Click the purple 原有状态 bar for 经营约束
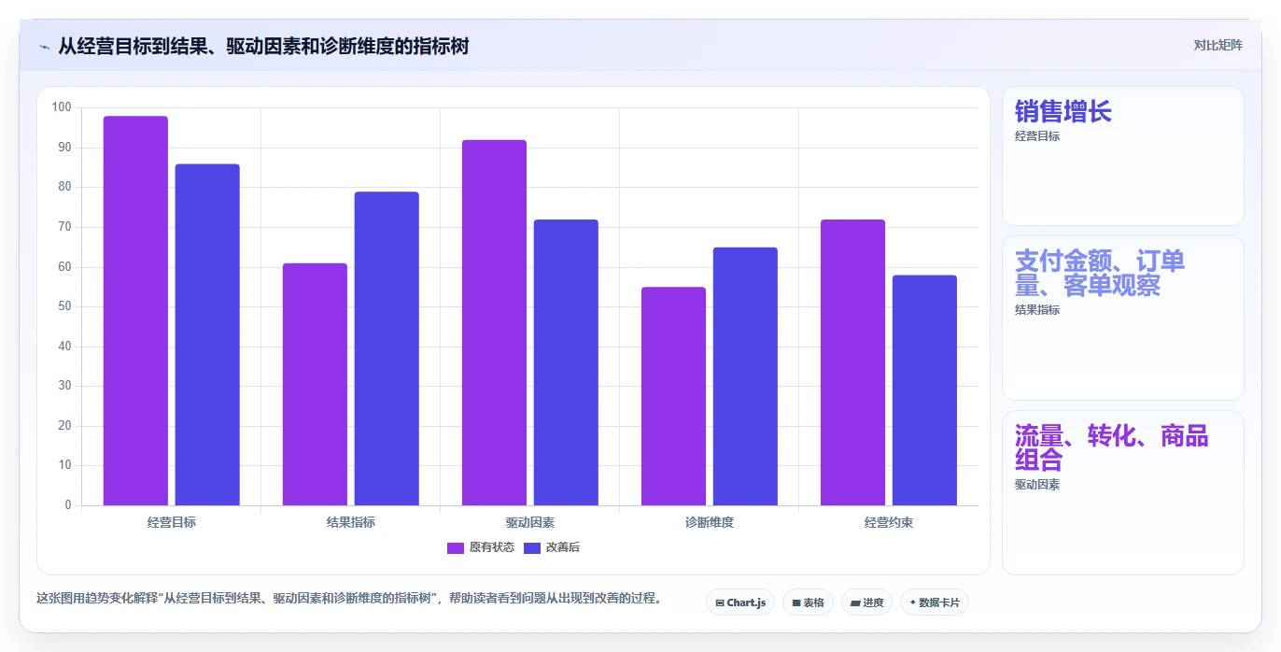 pyautogui.click(x=852, y=362)
